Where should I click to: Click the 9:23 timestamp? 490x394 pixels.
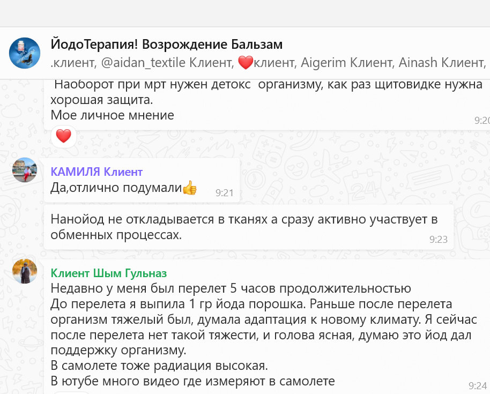pyautogui.click(x=438, y=240)
